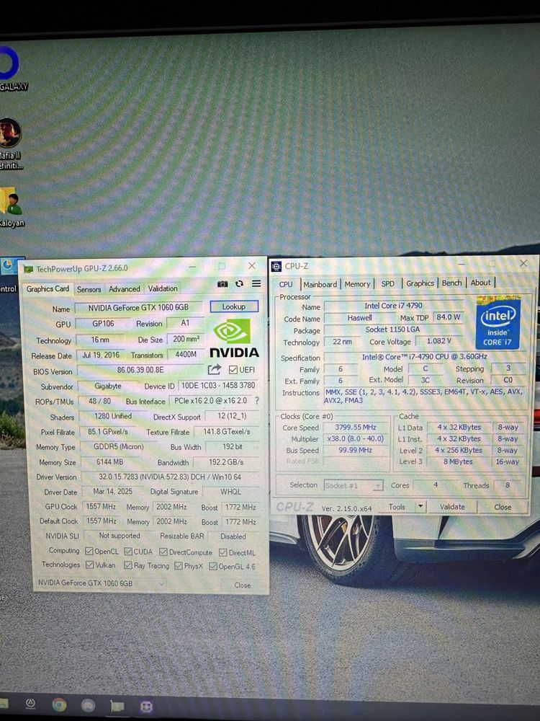Toggle the UEFI checkbox
Image resolution: width=540 pixels, height=721 pixels.
pos(233,370)
